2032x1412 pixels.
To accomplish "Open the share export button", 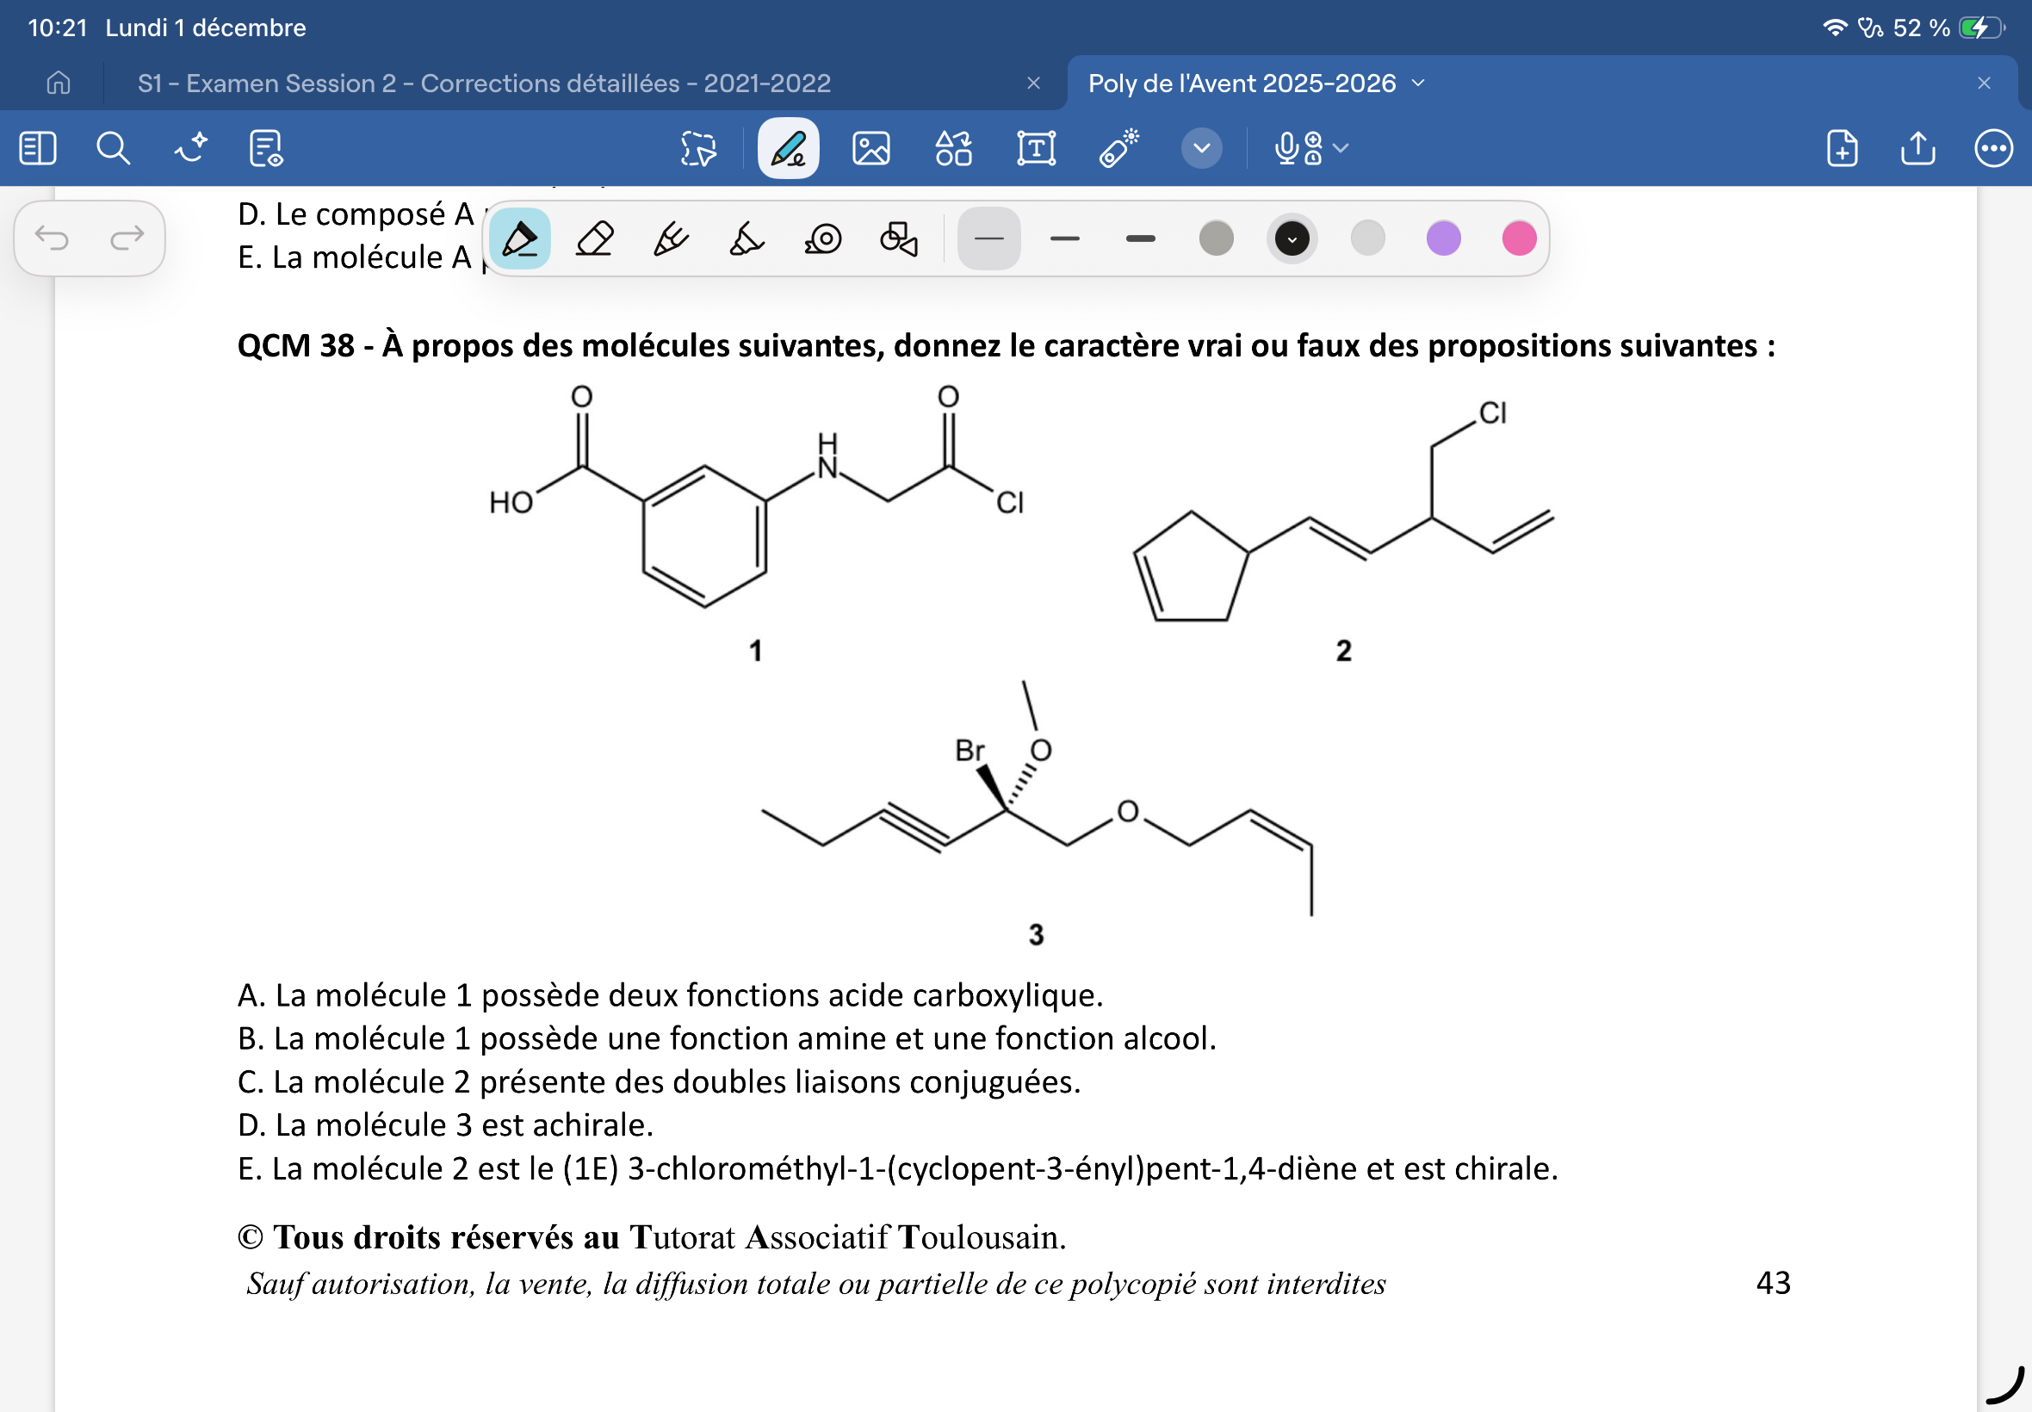I will click(x=1917, y=148).
